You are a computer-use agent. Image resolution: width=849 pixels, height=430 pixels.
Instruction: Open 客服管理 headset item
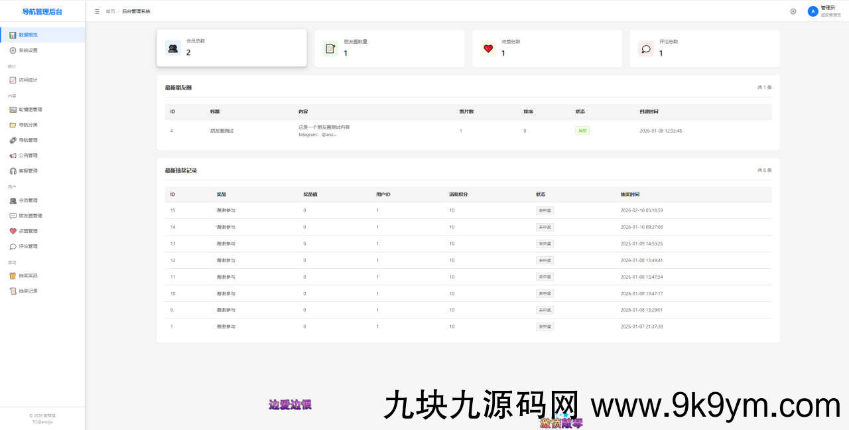tap(28, 171)
